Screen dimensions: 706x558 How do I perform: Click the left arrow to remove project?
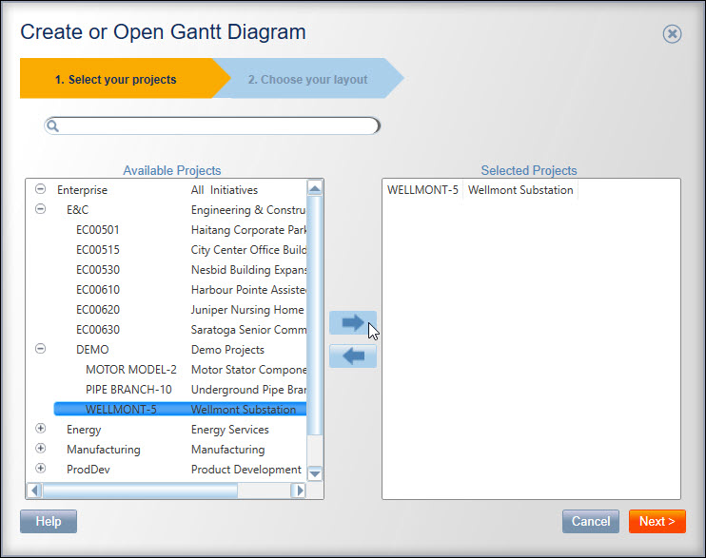pyautogui.click(x=353, y=356)
